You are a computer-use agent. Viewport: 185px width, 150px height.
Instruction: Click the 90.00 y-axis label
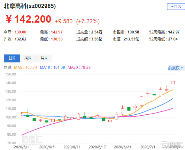pyautogui.click(x=12, y=126)
